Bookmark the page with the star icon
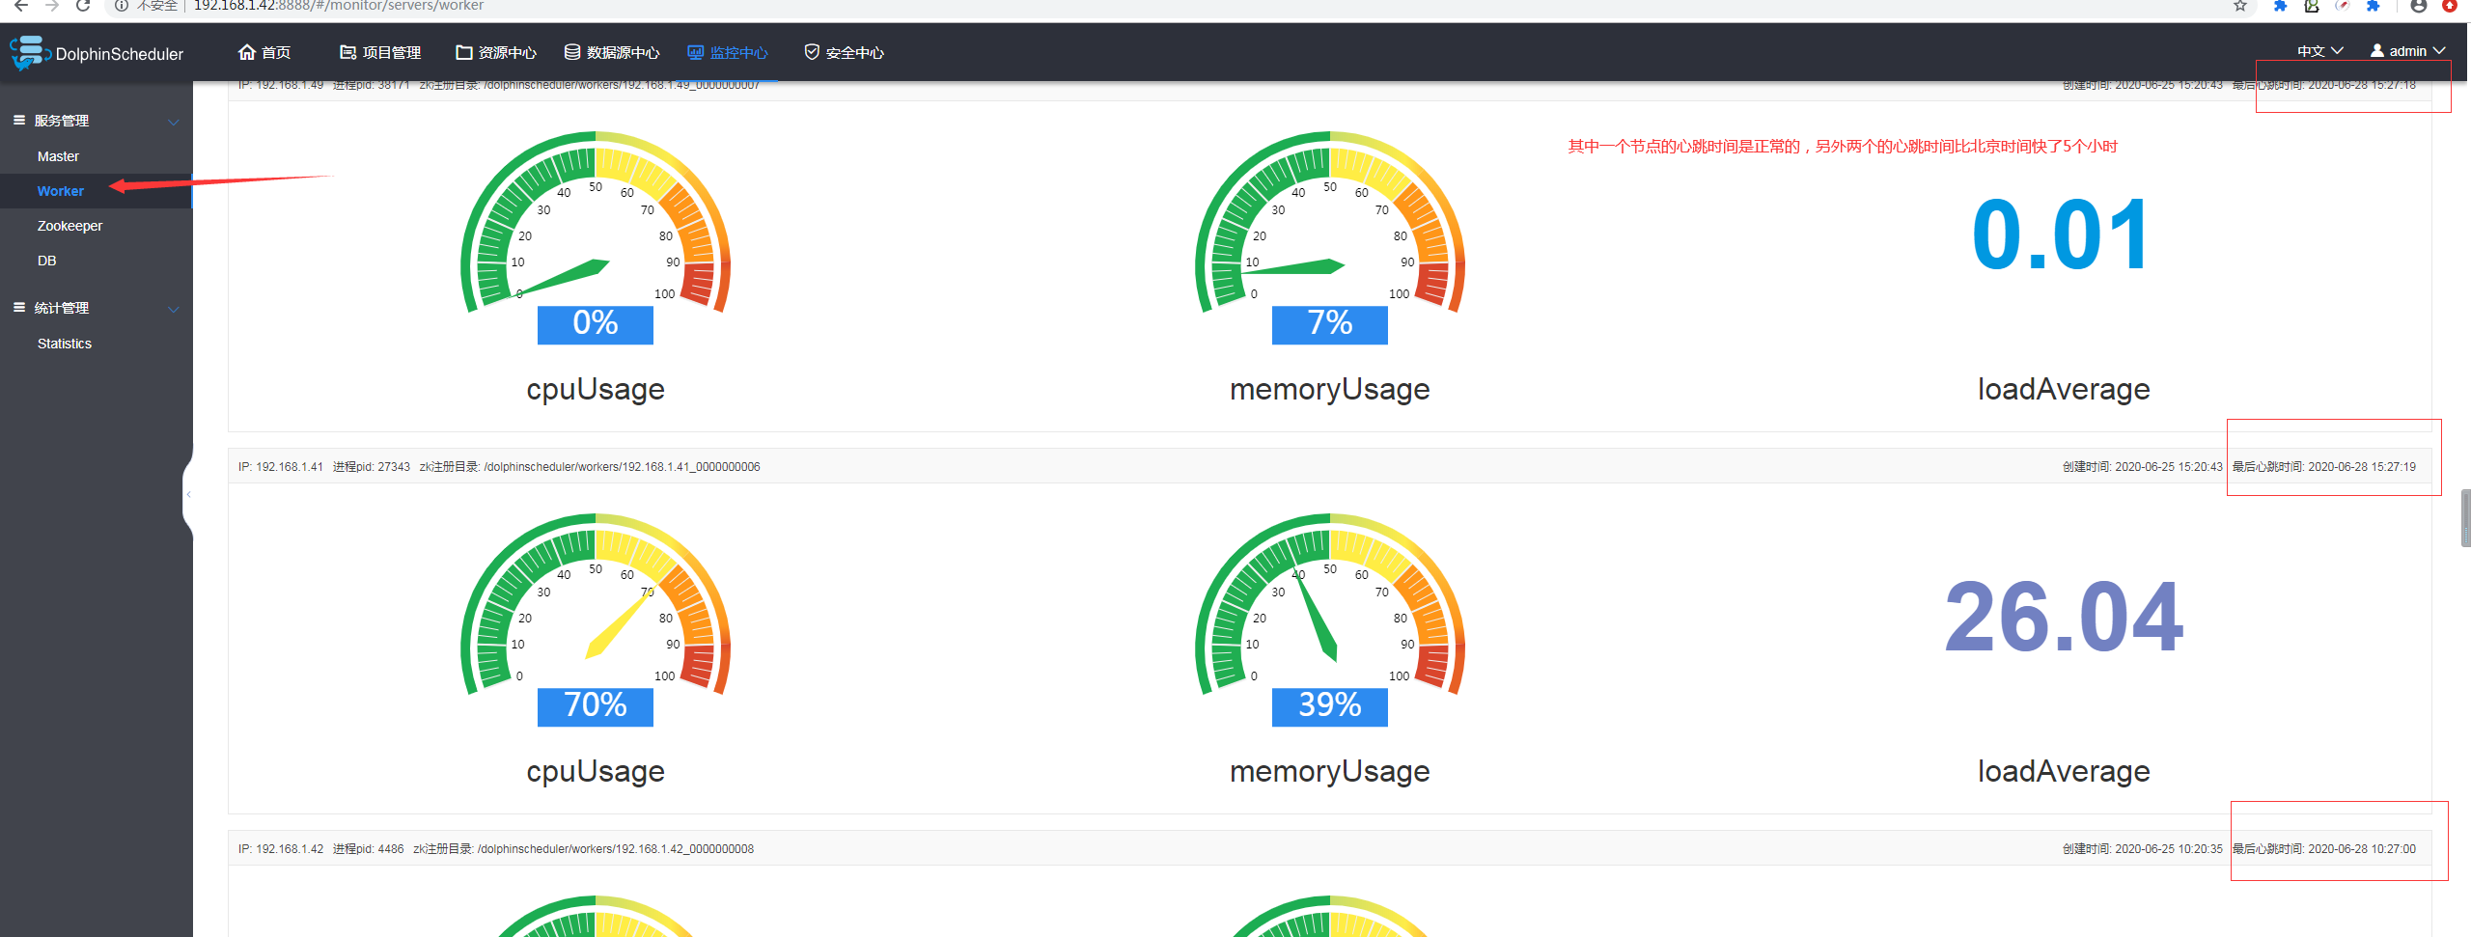 click(x=2240, y=6)
